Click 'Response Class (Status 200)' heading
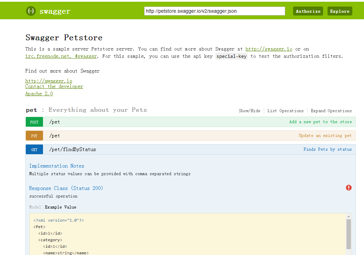Image resolution: width=364 pixels, height=255 pixels. pyautogui.click(x=66, y=188)
